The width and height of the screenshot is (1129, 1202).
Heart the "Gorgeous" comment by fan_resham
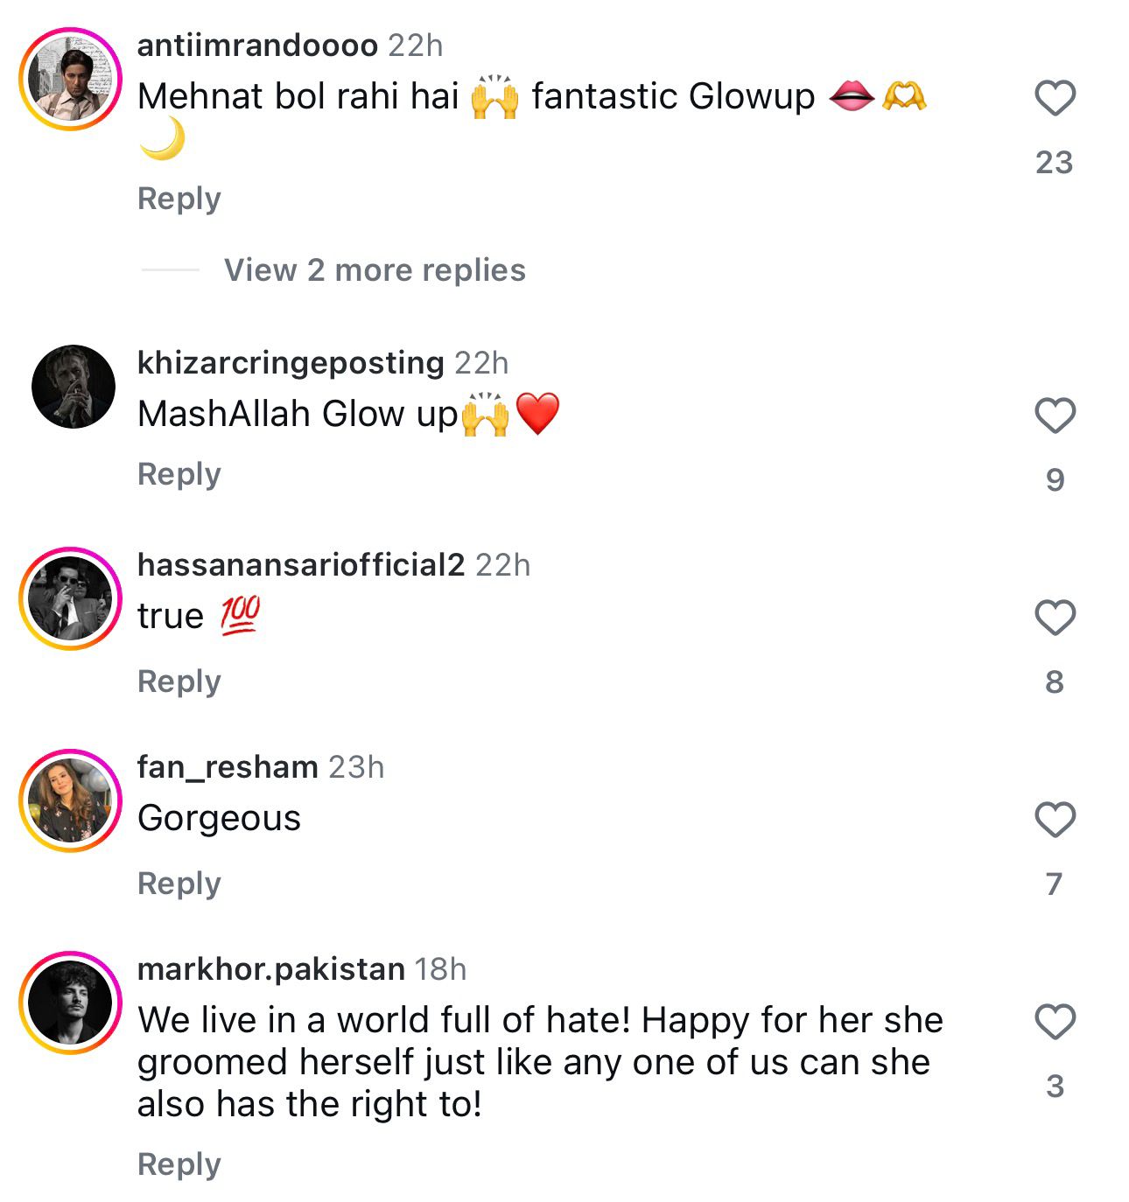pos(1055,821)
